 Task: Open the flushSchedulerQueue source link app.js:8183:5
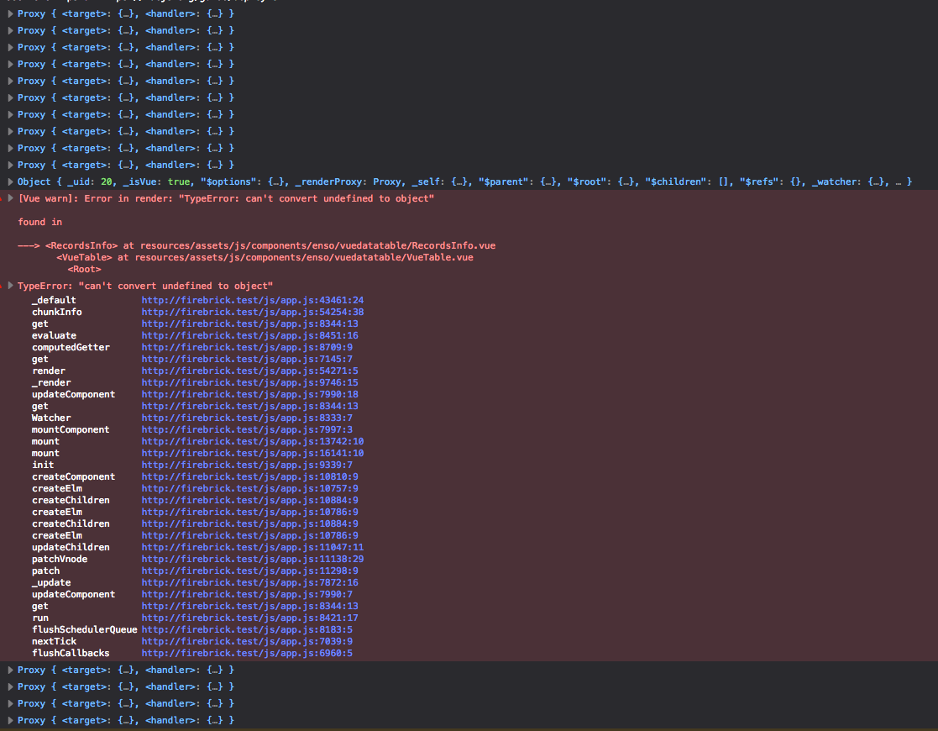click(242, 629)
